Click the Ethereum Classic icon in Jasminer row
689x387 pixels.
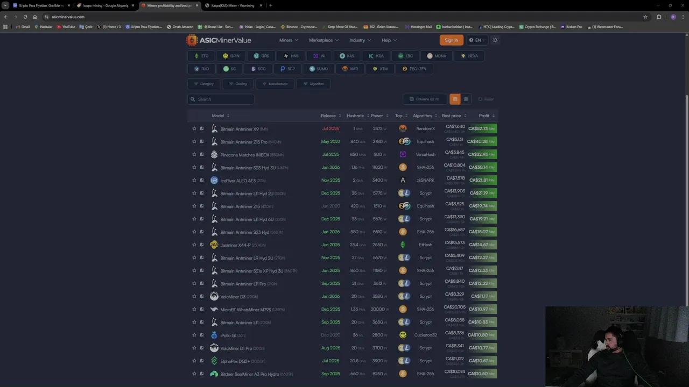(403, 245)
